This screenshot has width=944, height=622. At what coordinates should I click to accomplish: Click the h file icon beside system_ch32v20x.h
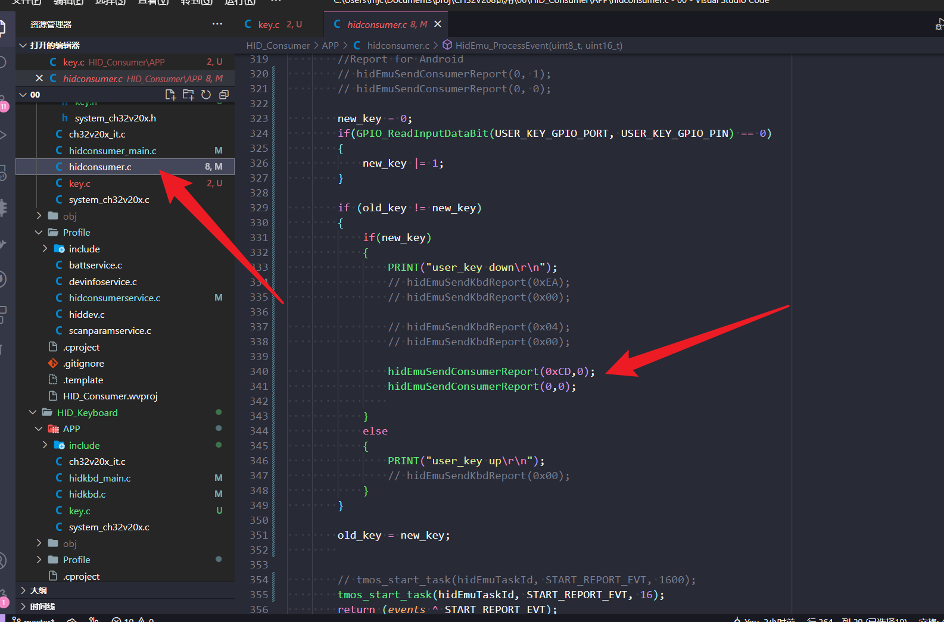pyautogui.click(x=64, y=118)
